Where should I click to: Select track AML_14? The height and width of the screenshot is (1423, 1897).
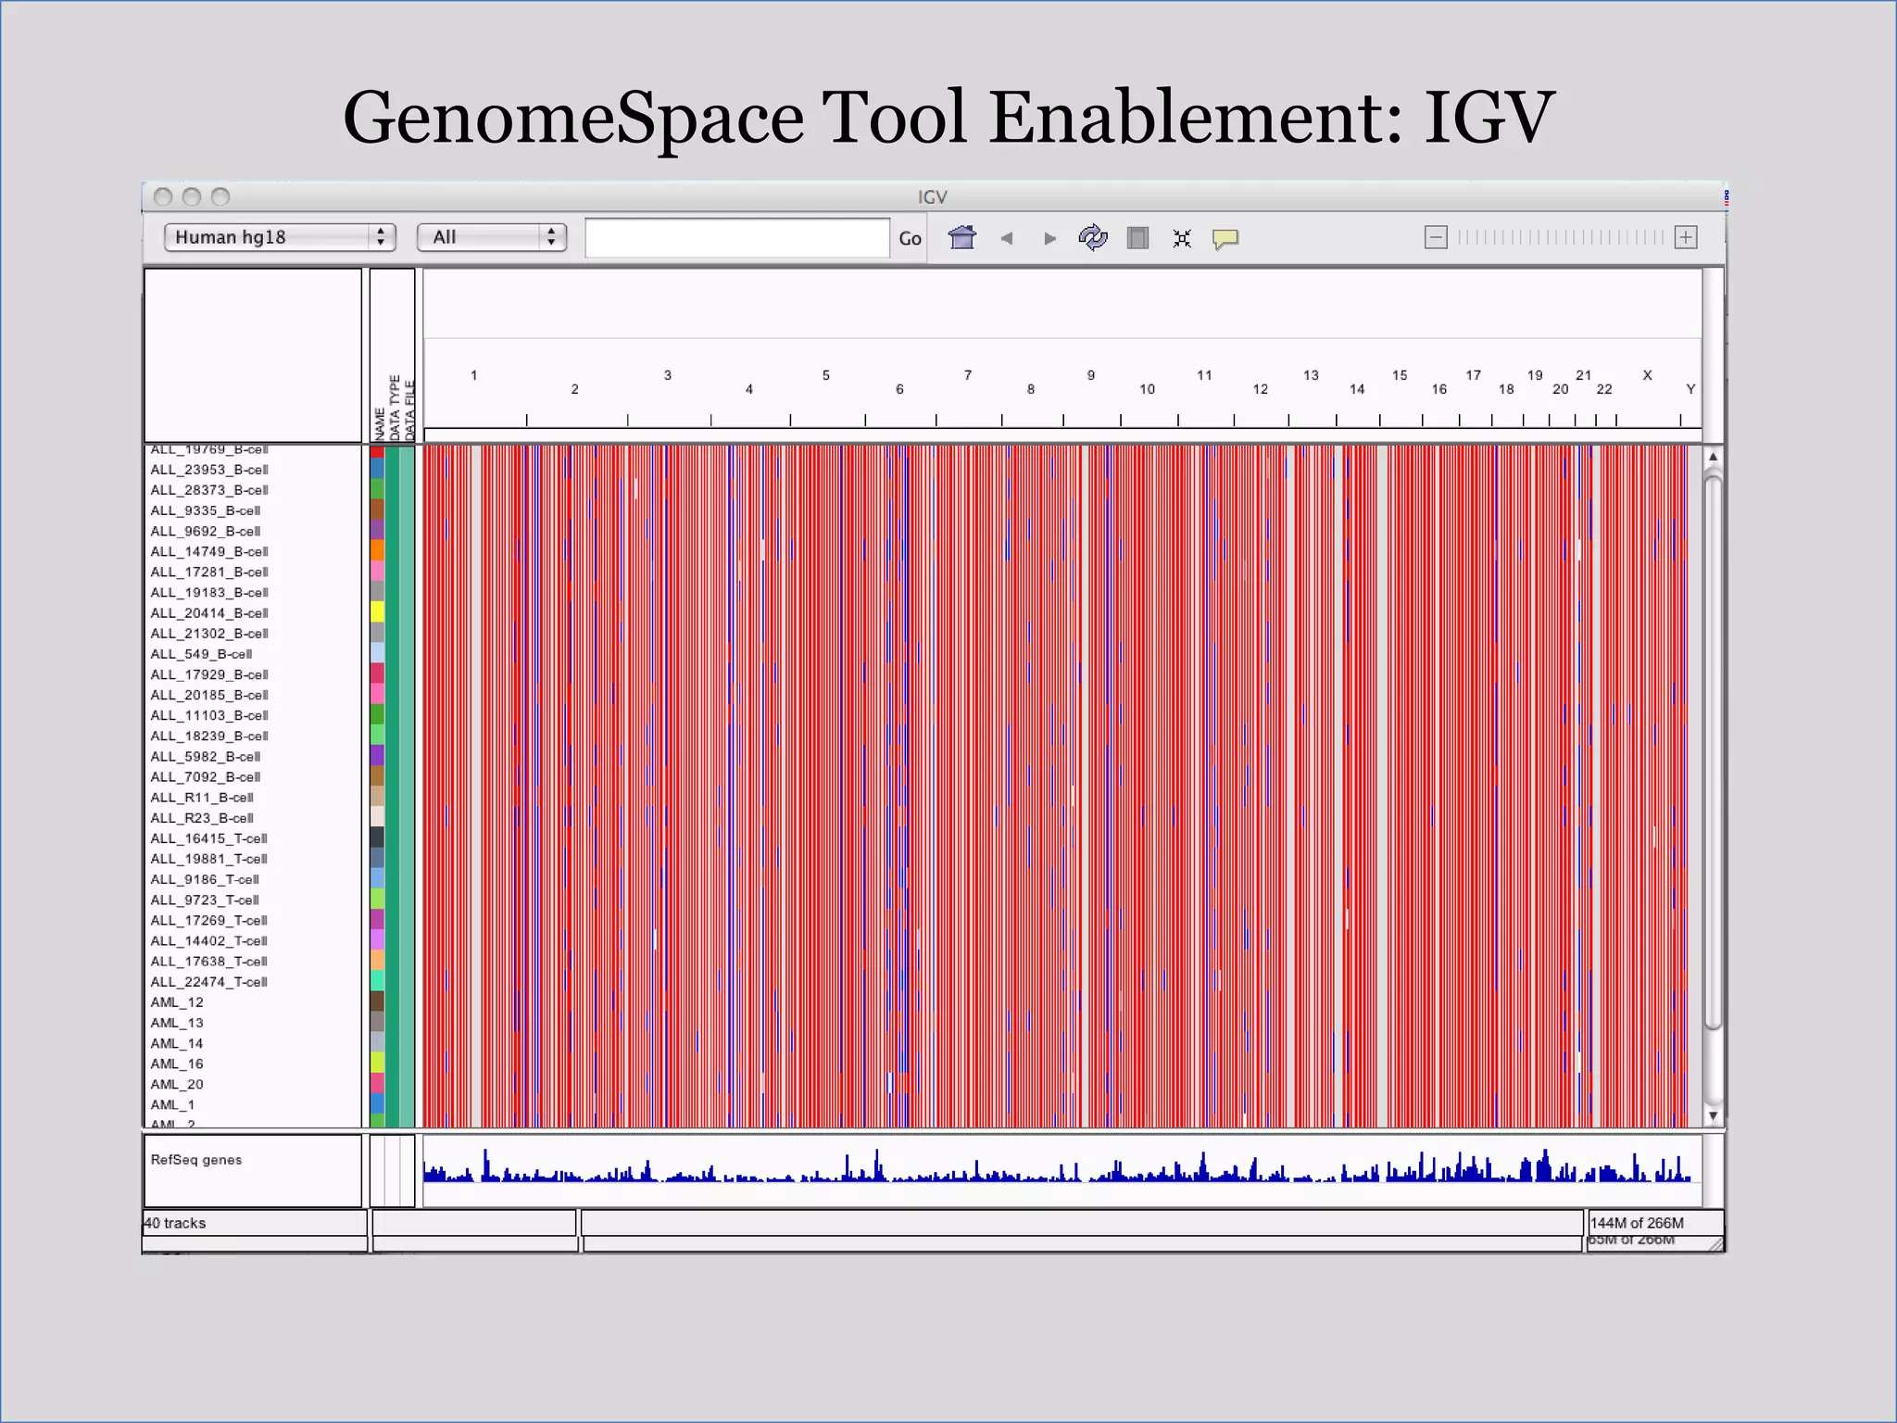coord(177,1042)
